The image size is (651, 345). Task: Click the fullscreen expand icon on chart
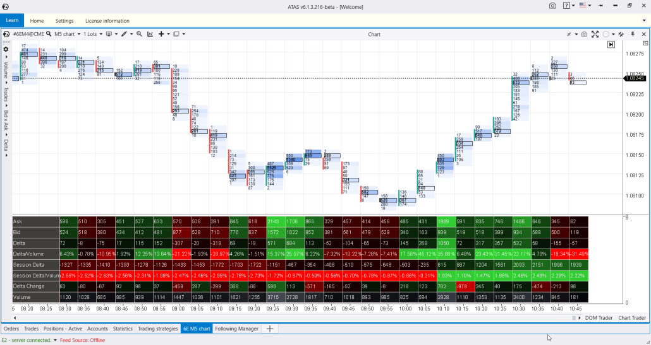595,34
